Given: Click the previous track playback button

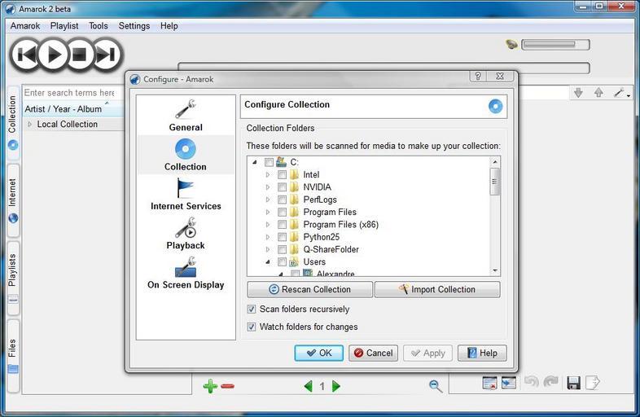Looking at the screenshot, I should click(25, 55).
